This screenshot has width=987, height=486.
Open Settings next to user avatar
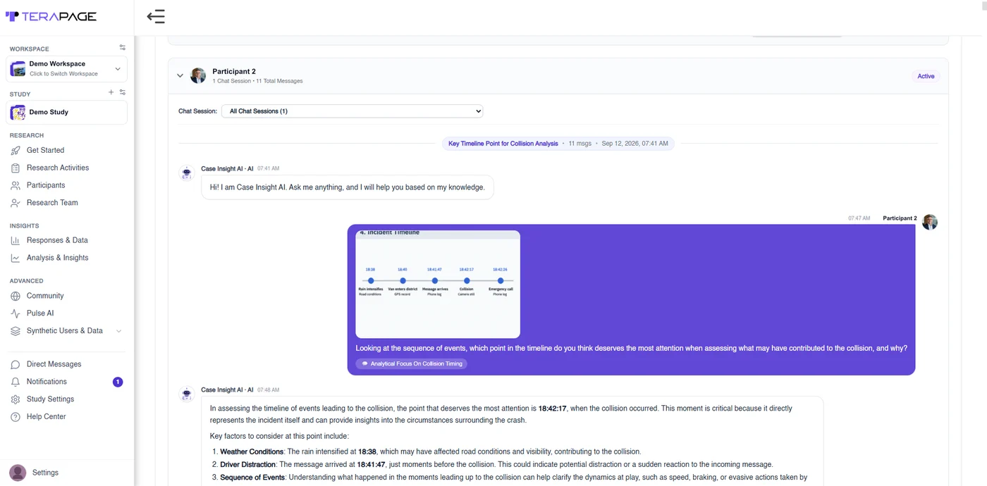coord(45,473)
